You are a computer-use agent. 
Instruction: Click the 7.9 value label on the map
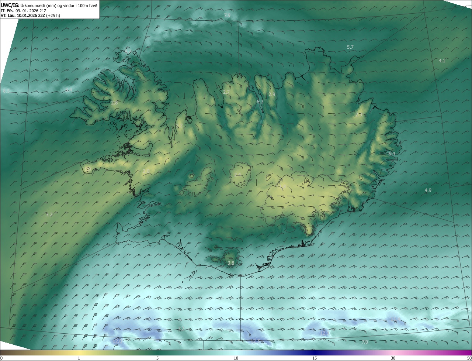[x=227, y=16]
